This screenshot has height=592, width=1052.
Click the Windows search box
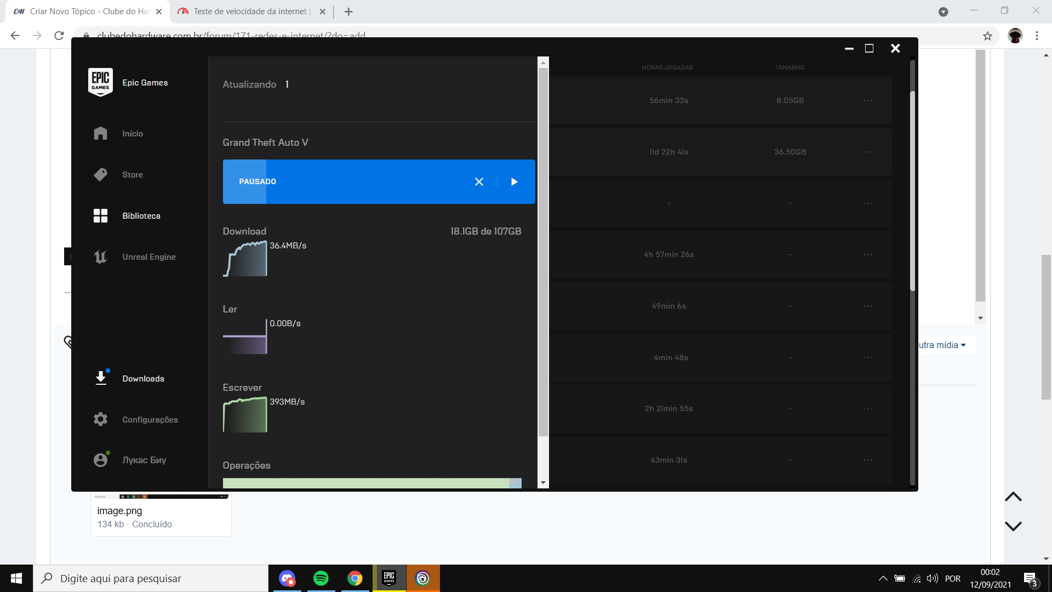(x=151, y=578)
